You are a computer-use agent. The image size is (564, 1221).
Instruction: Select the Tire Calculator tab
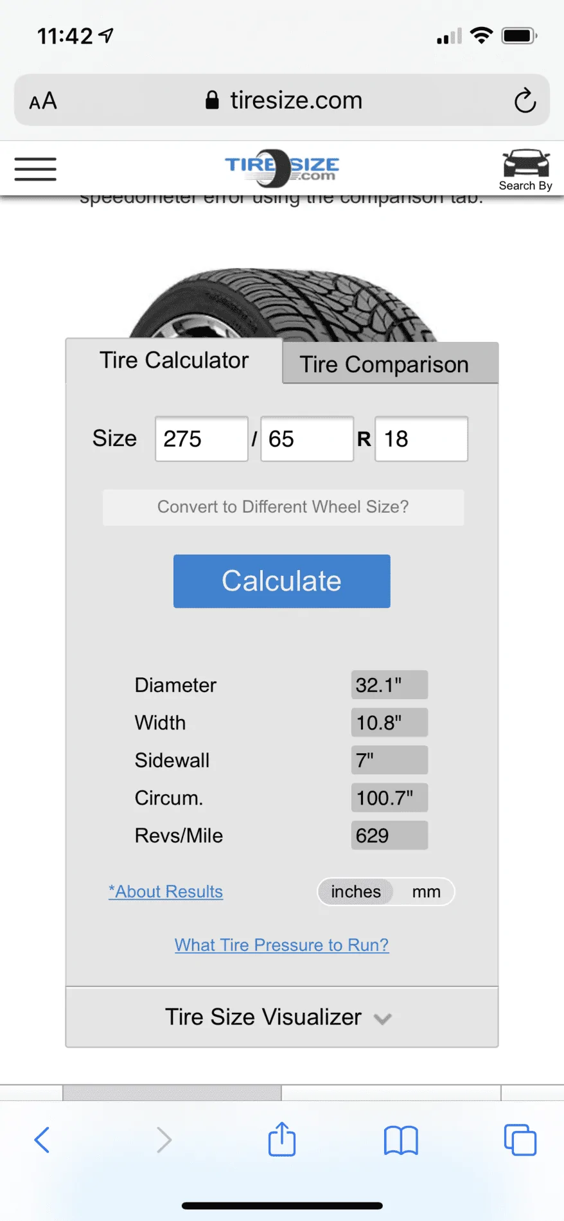tap(174, 361)
